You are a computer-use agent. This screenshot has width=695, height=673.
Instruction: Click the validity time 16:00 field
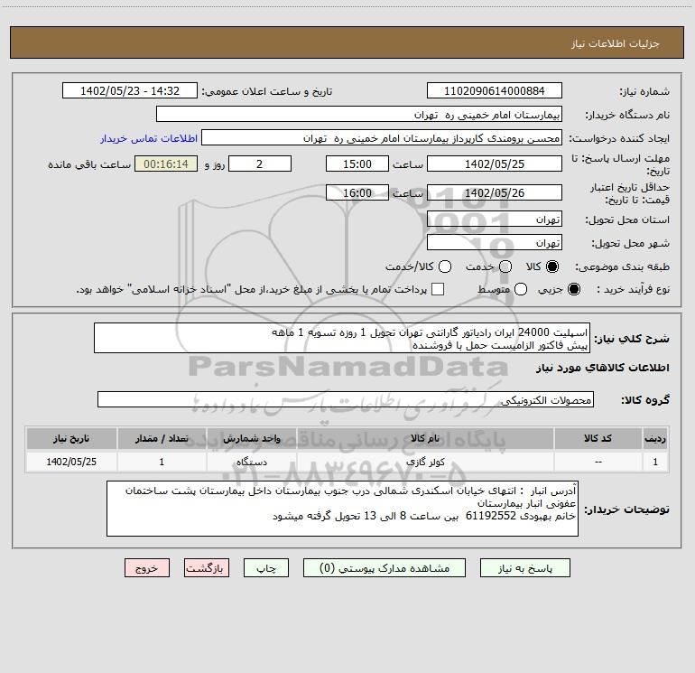pos(357,192)
